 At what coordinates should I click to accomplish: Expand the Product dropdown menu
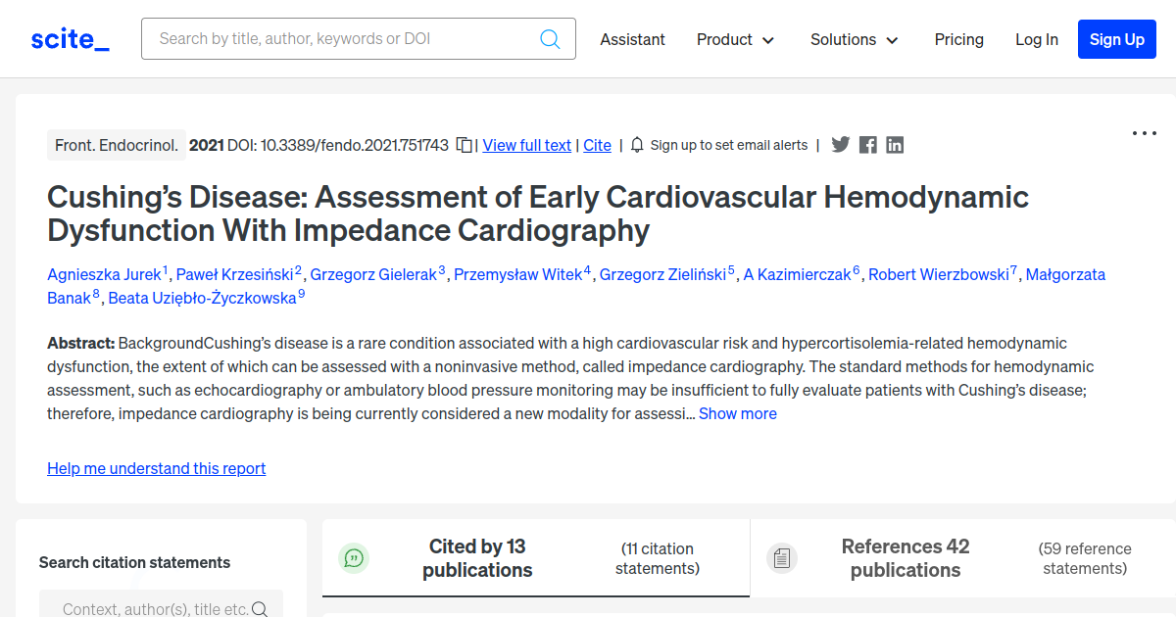(735, 39)
